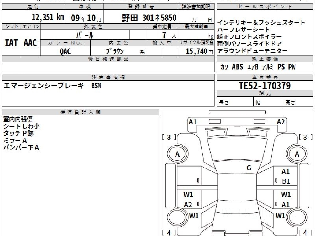Click interior color value ブラウン

[115, 51]
